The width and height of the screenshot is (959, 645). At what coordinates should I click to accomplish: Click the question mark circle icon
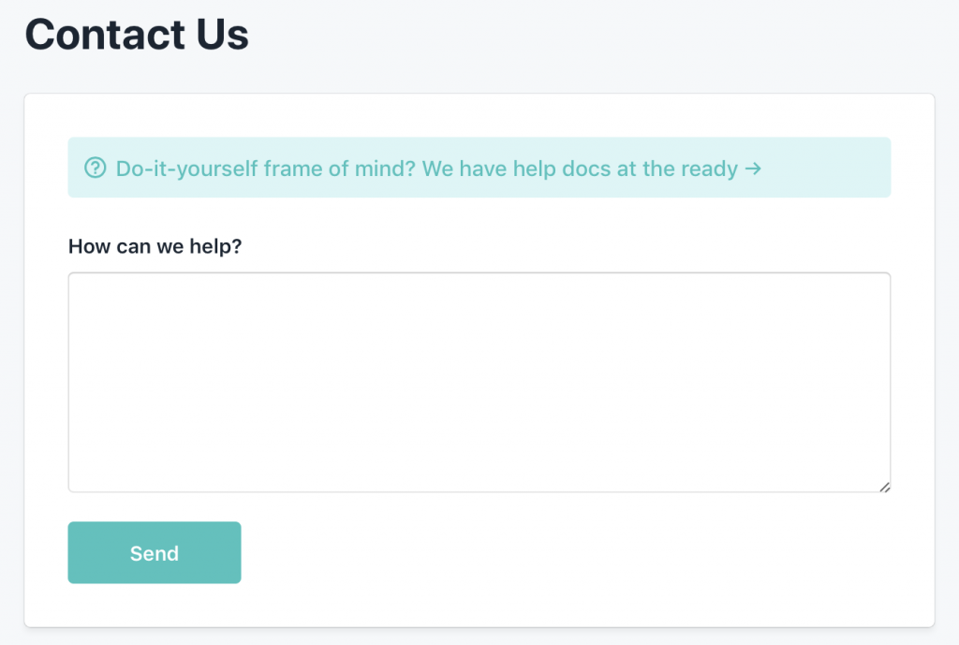[x=95, y=169]
